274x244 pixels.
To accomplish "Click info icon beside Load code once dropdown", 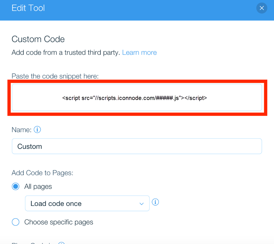I will [155, 202].
